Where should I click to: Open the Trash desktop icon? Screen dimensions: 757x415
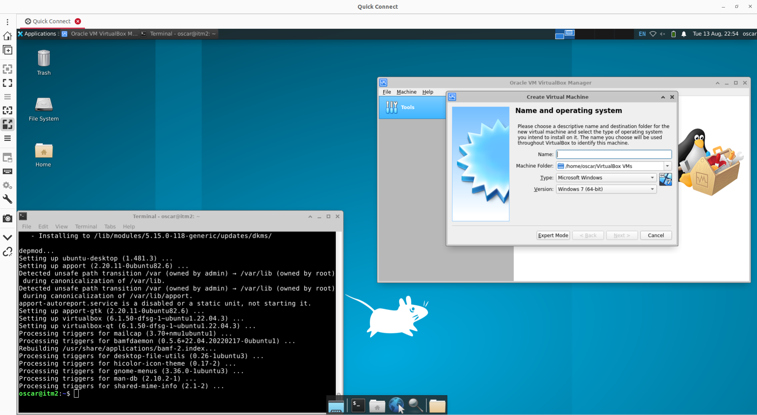(43, 58)
